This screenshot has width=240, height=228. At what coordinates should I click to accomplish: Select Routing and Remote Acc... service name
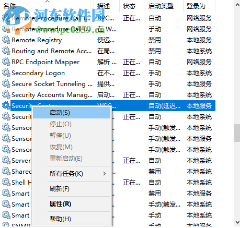click(52, 51)
